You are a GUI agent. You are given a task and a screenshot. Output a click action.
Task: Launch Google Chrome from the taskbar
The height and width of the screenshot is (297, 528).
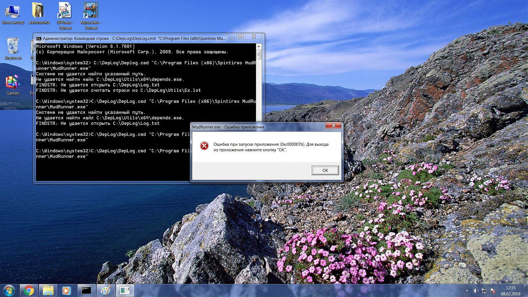point(29,291)
